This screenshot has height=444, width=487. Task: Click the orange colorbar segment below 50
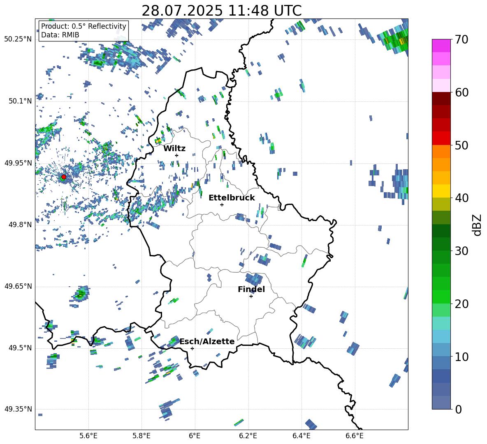441,151
